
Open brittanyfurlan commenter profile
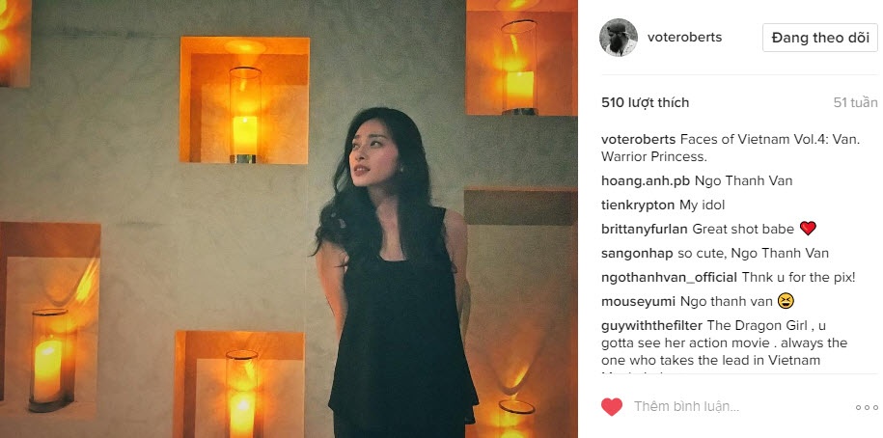[x=645, y=230]
